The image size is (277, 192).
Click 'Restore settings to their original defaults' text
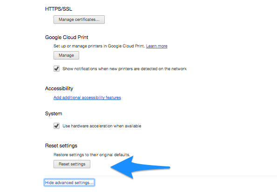(x=92, y=155)
